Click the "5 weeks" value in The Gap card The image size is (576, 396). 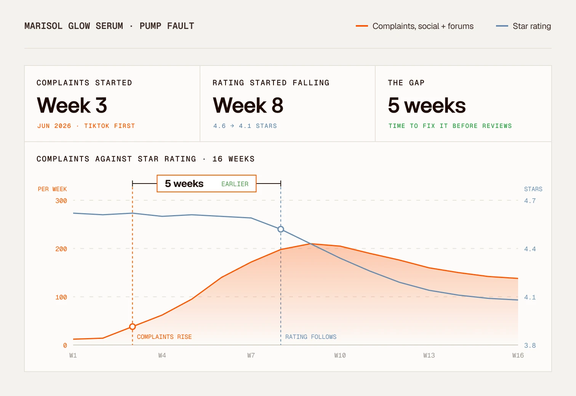(x=427, y=105)
